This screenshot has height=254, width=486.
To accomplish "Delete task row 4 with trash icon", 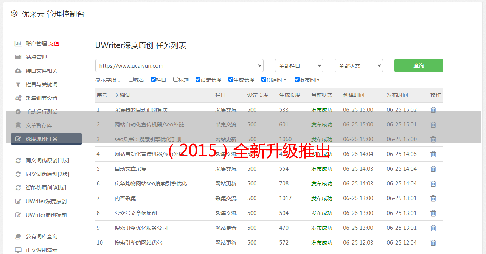I will tap(433, 154).
